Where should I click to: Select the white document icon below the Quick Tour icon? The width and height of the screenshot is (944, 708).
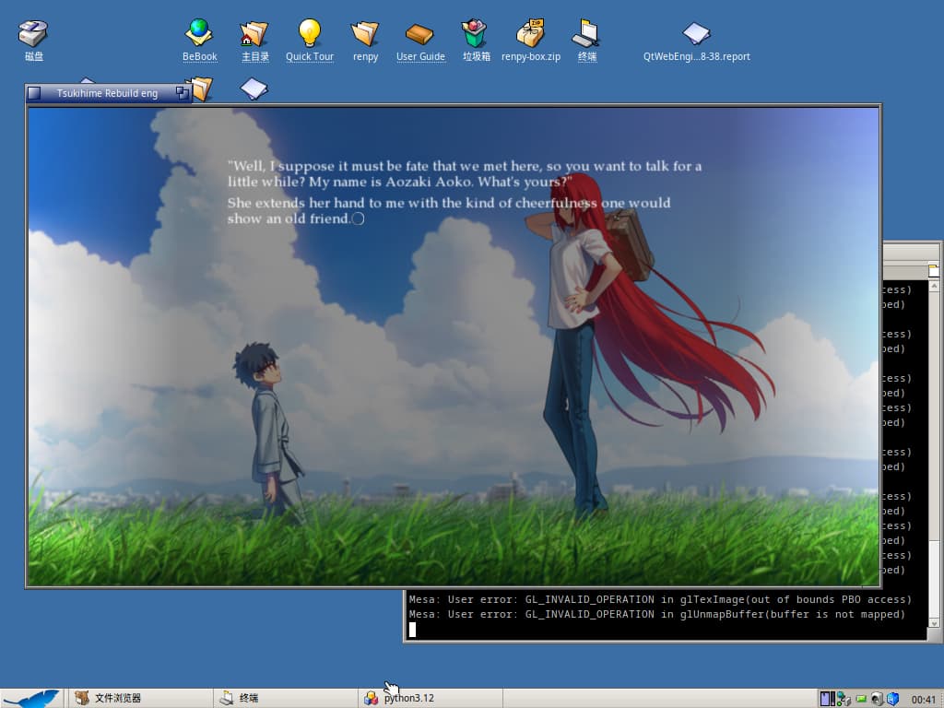[254, 88]
